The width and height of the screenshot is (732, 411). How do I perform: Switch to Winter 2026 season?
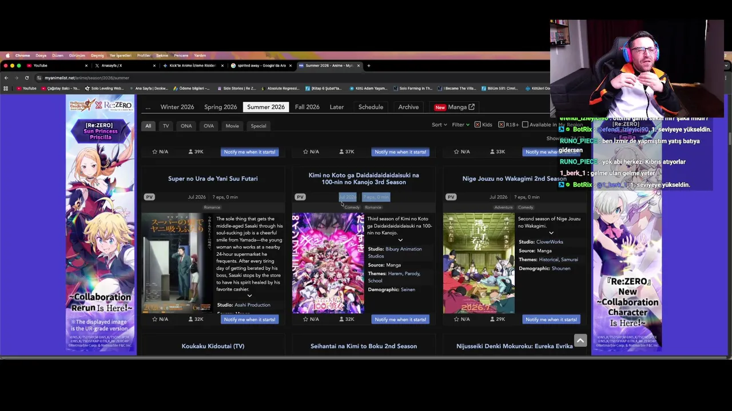click(x=177, y=107)
